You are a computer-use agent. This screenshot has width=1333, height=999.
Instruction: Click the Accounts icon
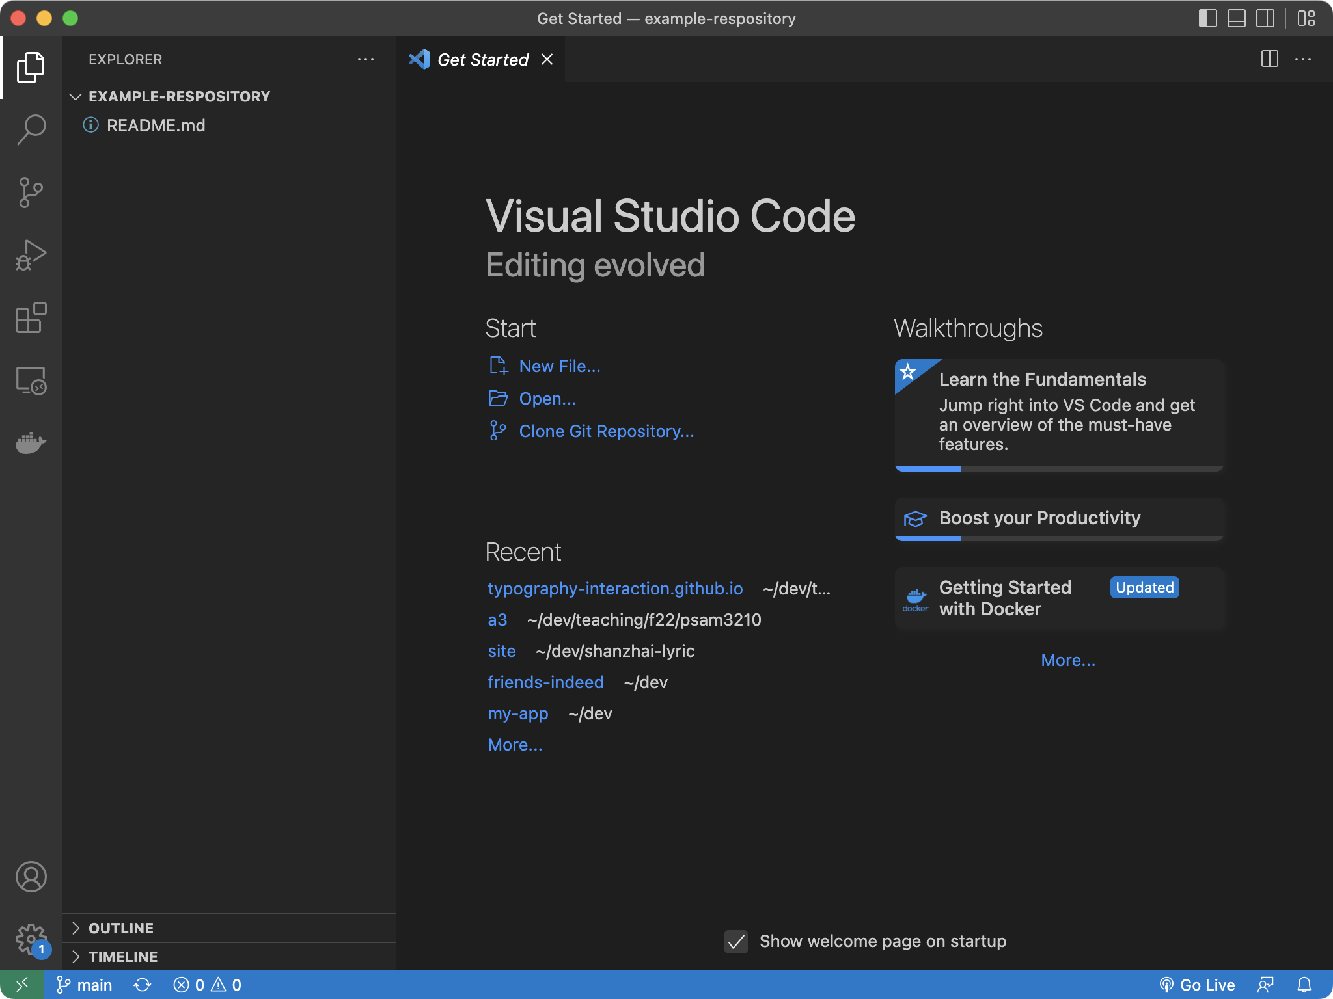pos(31,877)
